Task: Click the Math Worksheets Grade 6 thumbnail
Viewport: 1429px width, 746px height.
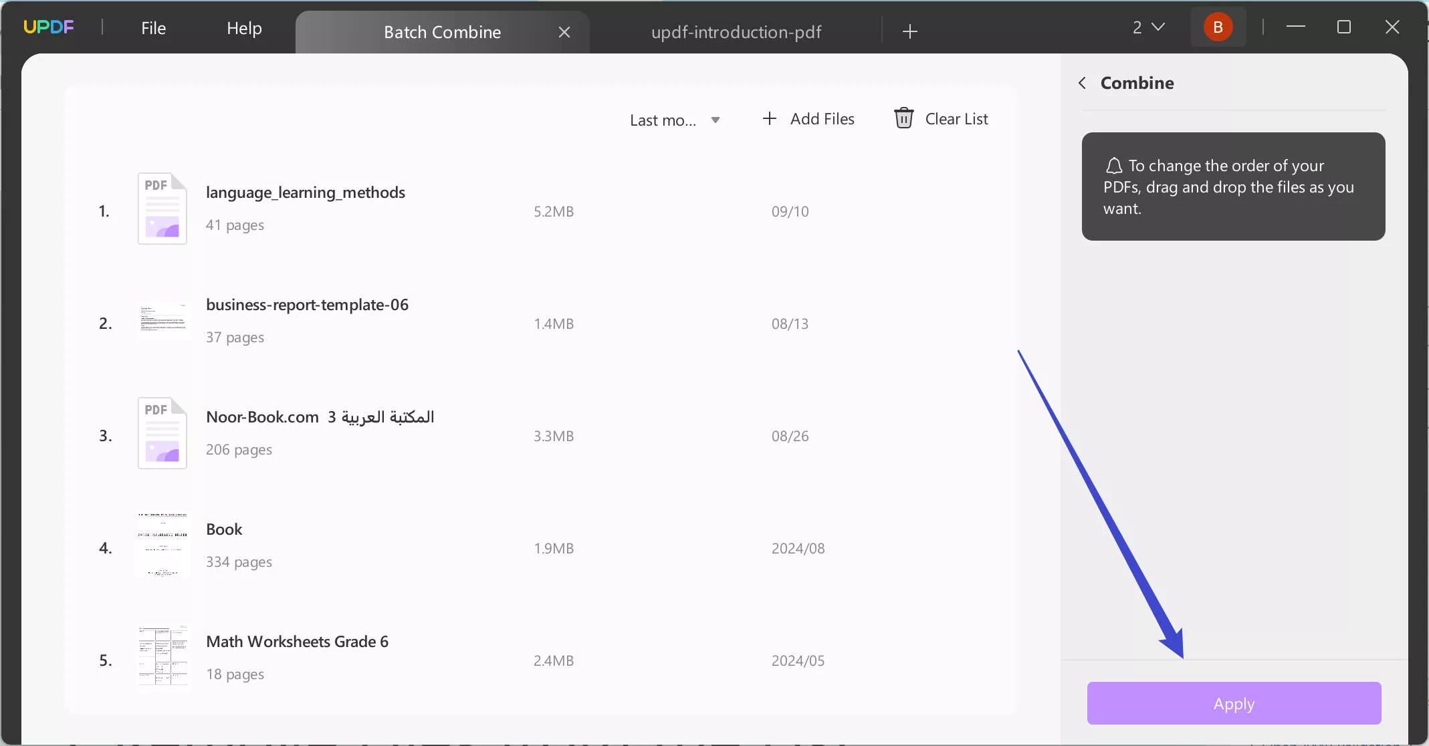Action: [x=162, y=658]
